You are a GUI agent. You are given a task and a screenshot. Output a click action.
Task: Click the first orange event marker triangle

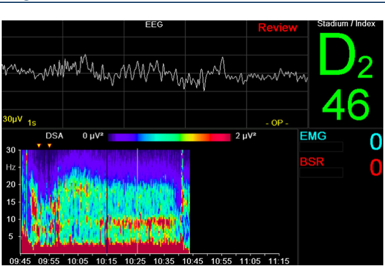39,146
